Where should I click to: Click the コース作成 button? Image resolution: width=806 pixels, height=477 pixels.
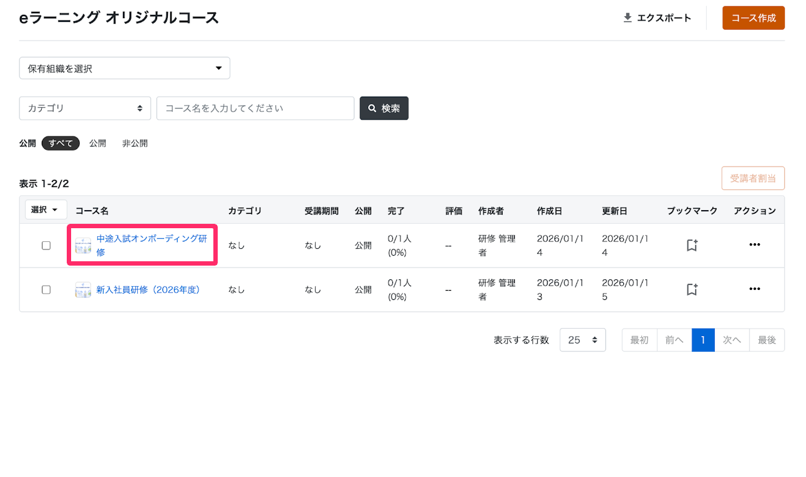pyautogui.click(x=753, y=17)
